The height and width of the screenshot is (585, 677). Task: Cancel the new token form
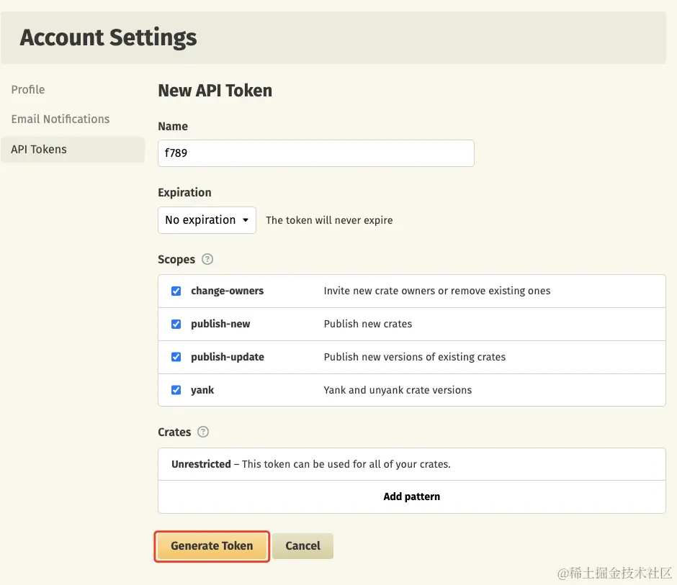[302, 546]
